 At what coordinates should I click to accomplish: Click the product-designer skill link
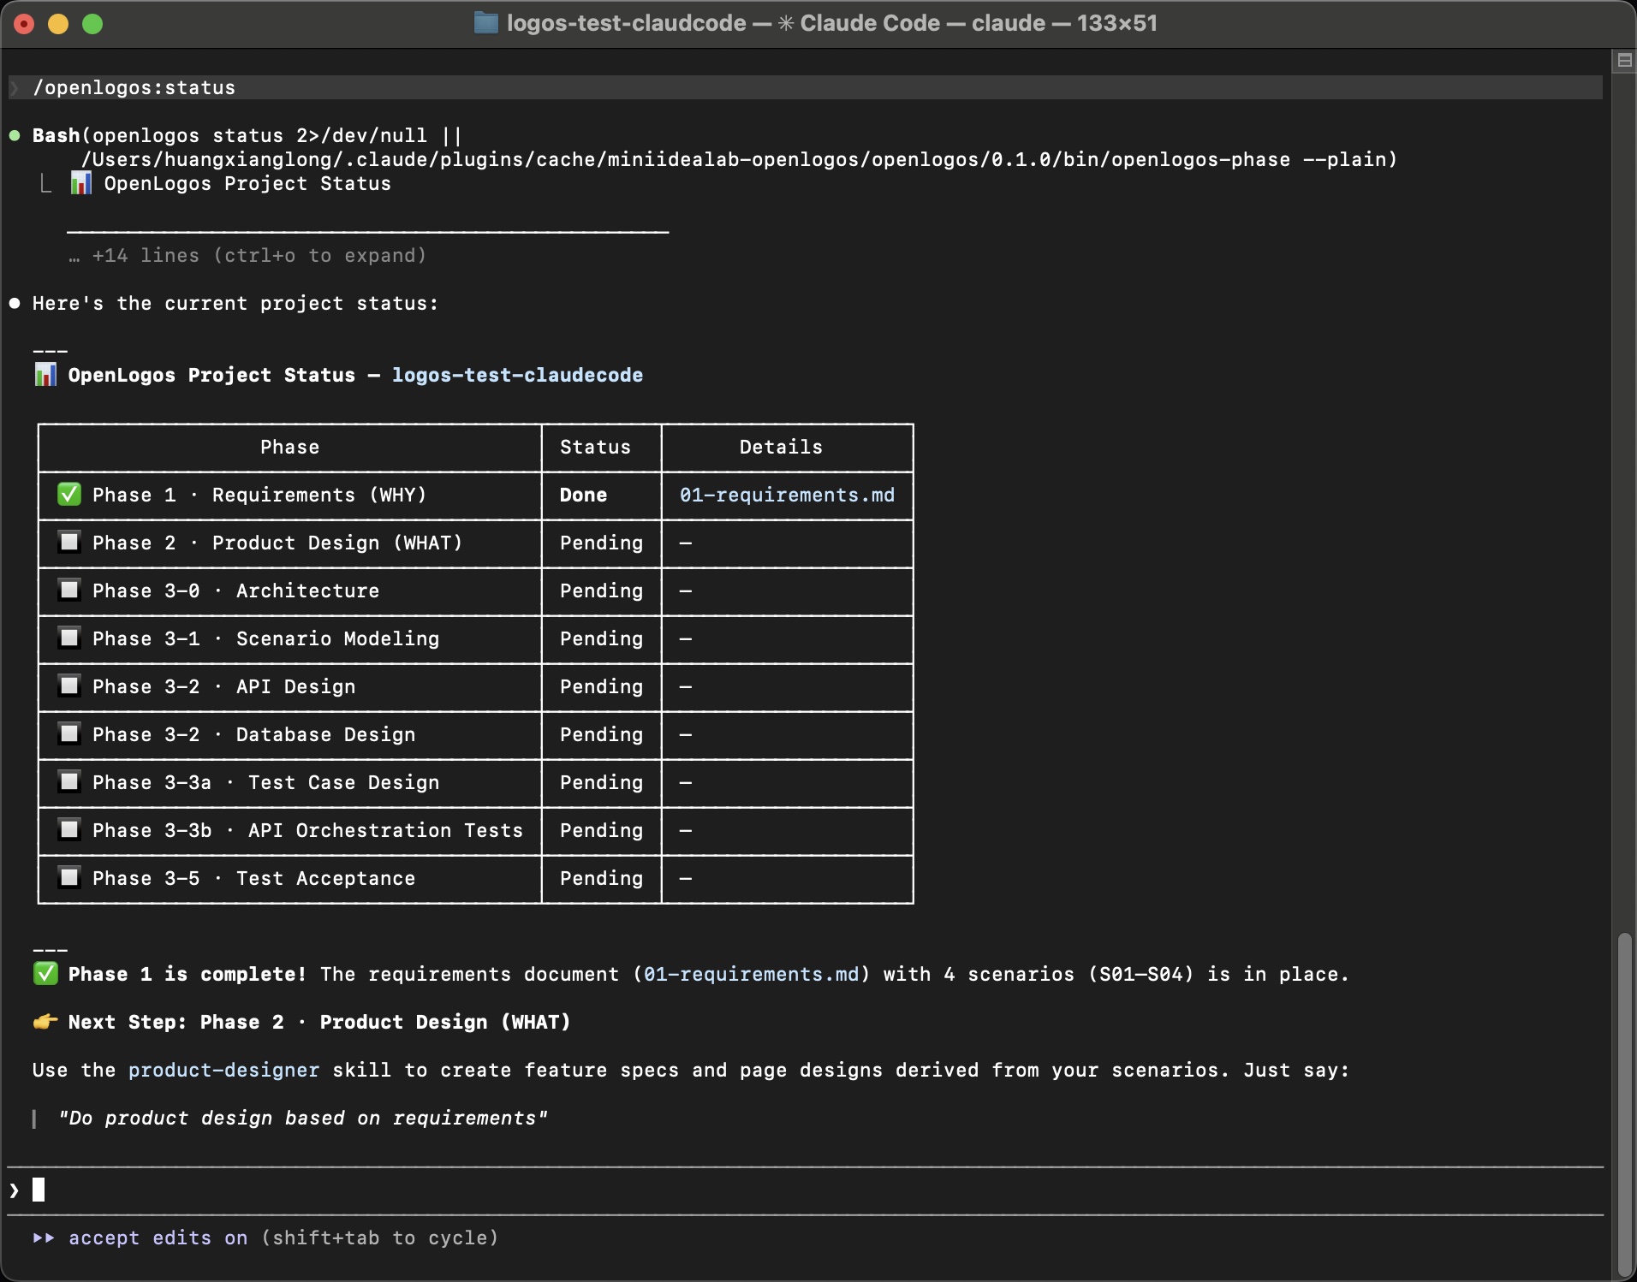pos(224,1070)
